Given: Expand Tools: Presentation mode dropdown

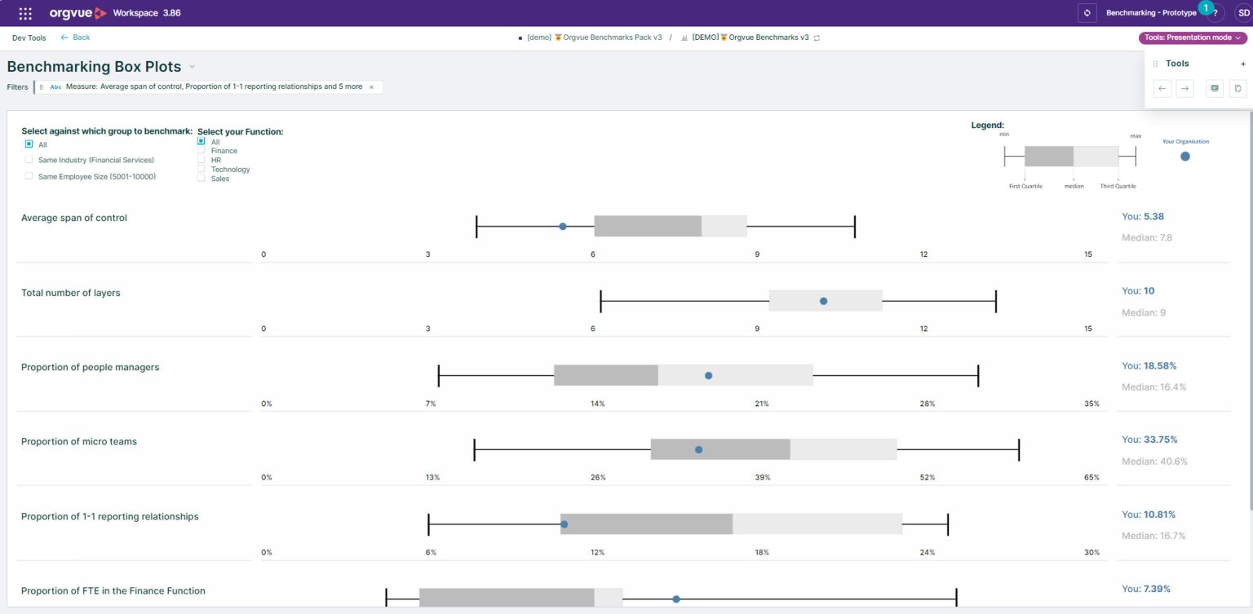Looking at the screenshot, I should [1193, 38].
